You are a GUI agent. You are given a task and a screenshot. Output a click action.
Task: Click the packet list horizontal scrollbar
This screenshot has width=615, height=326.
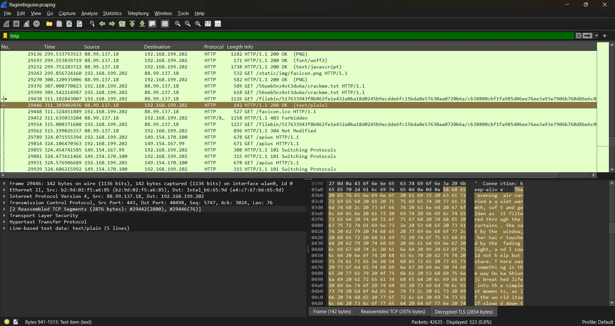[x=282, y=175]
